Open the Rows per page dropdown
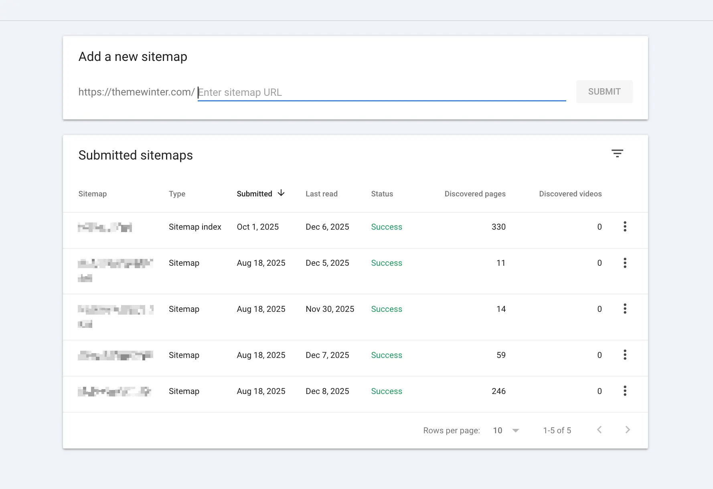The width and height of the screenshot is (713, 489). [506, 430]
